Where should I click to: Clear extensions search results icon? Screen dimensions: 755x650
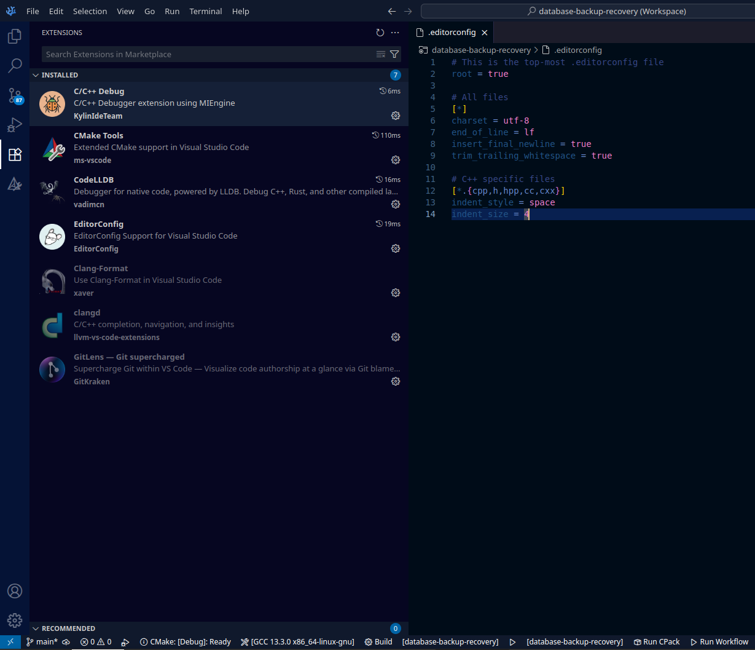pyautogui.click(x=381, y=54)
